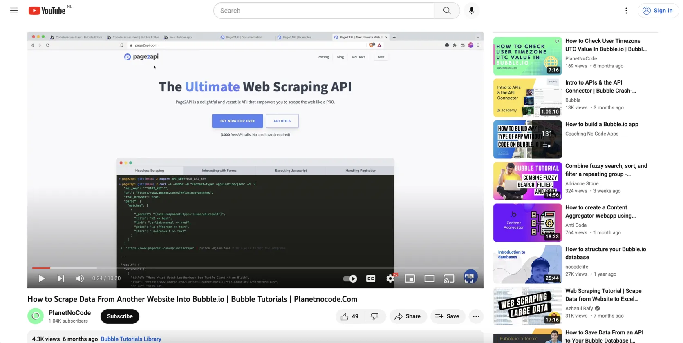Click the Anti Code channel name

tap(576, 225)
